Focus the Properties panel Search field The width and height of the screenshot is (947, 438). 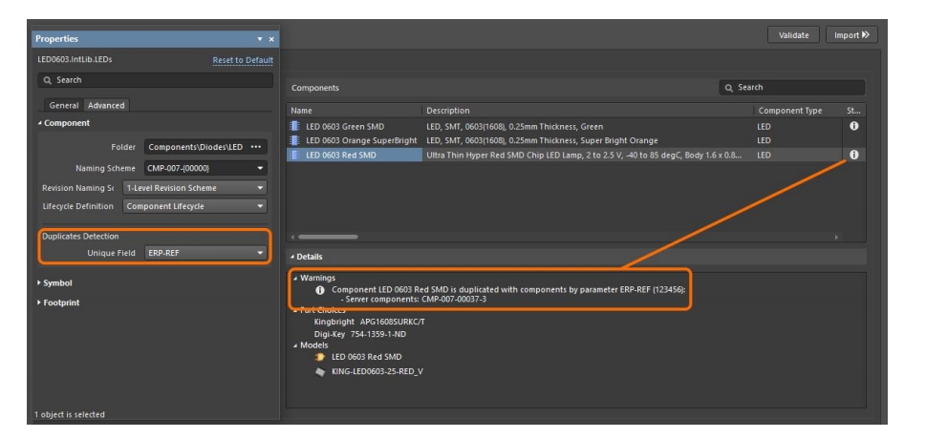(155, 79)
